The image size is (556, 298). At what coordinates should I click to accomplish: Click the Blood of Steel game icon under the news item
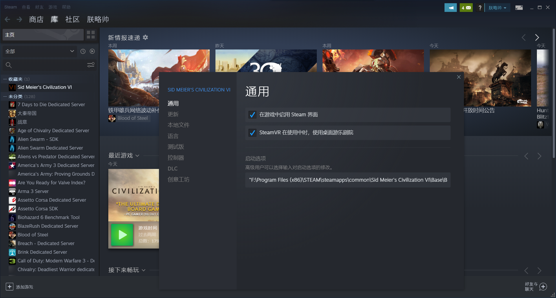(112, 118)
